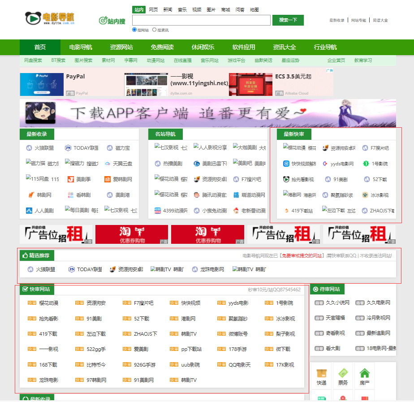Open the 休闲娱乐 menu item
This screenshot has height=402, width=414.
tap(203, 47)
